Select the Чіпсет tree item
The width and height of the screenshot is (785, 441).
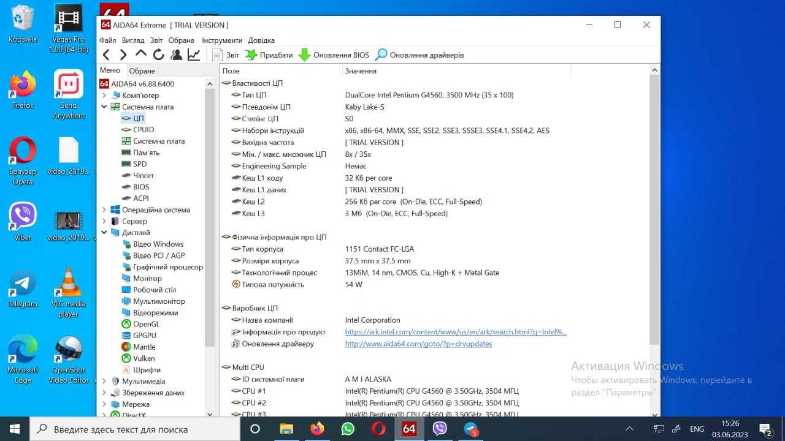[x=144, y=176]
